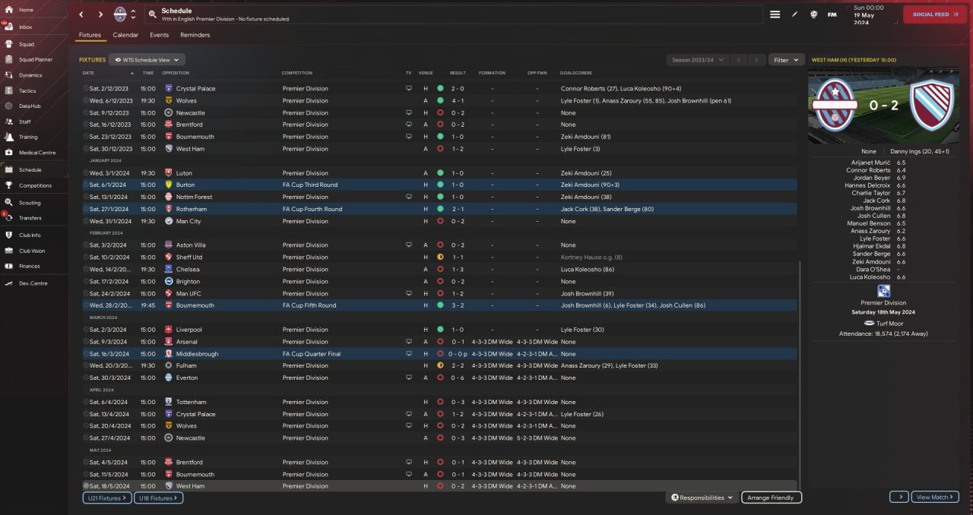Click the arrow button beside View Match
The height and width of the screenshot is (515, 973).
pos(899,497)
